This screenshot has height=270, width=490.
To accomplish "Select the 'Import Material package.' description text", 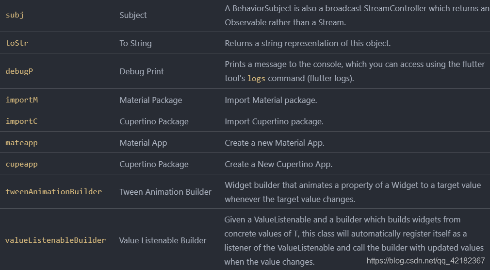I will point(271,100).
